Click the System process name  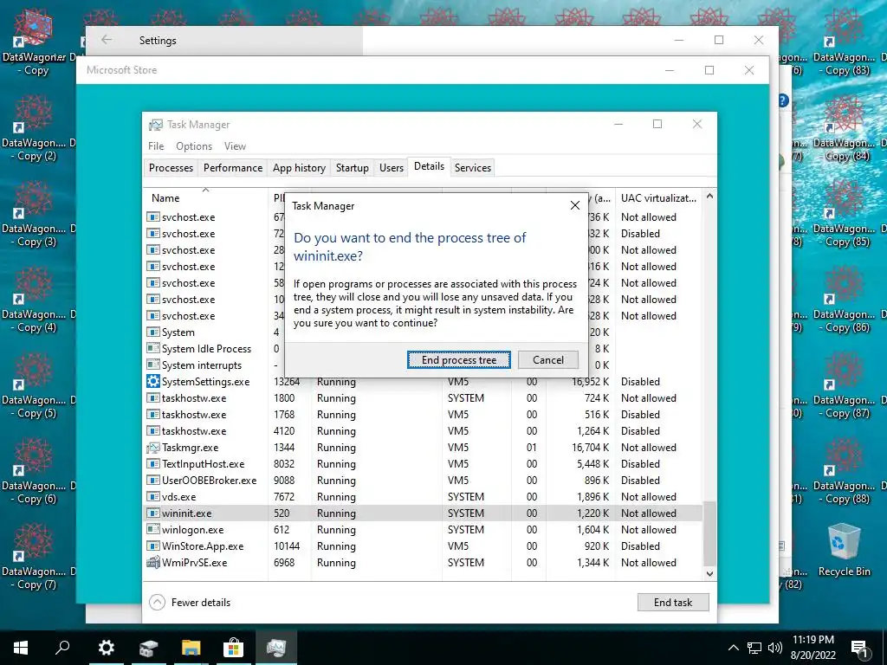pyautogui.click(x=178, y=332)
